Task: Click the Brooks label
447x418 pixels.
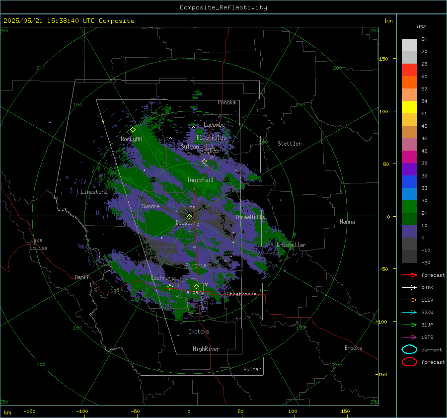Action: pyautogui.click(x=353, y=348)
